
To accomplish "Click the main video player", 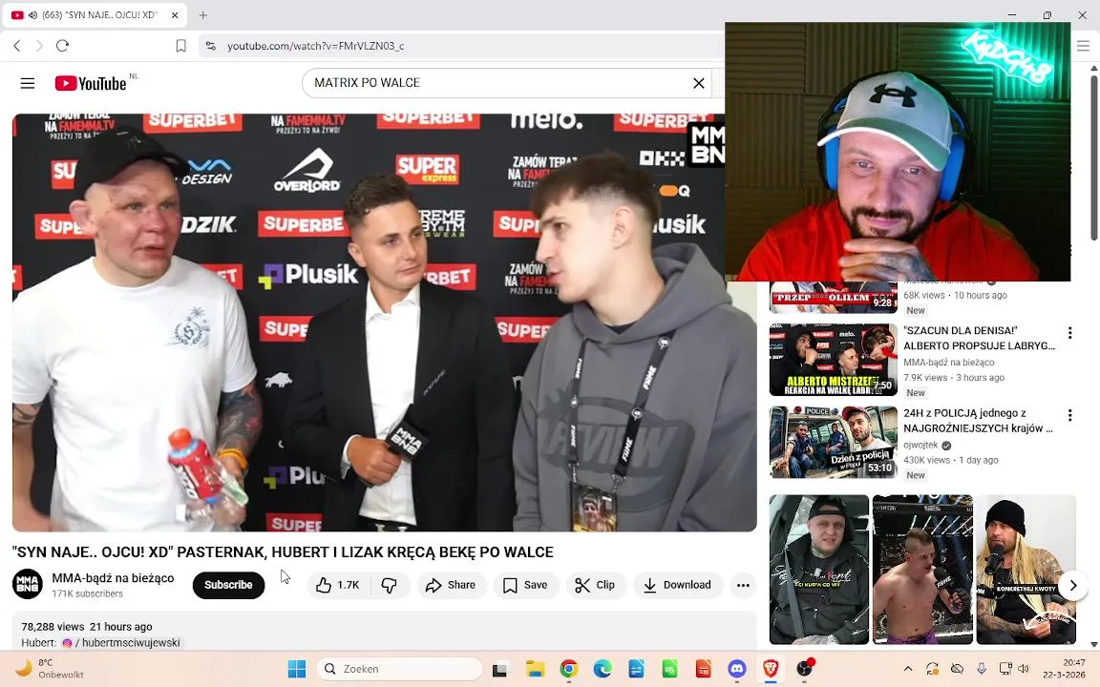I will coord(384,323).
